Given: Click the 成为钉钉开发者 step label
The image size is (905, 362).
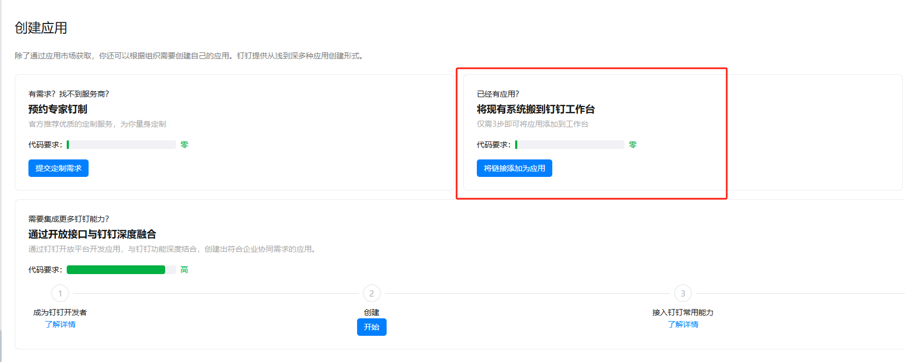Looking at the screenshot, I should 60,312.
